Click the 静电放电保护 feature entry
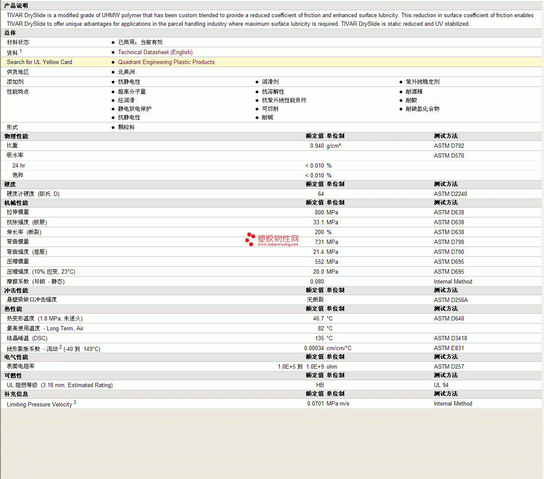Viewport: 544px width, 479px height. [135, 109]
